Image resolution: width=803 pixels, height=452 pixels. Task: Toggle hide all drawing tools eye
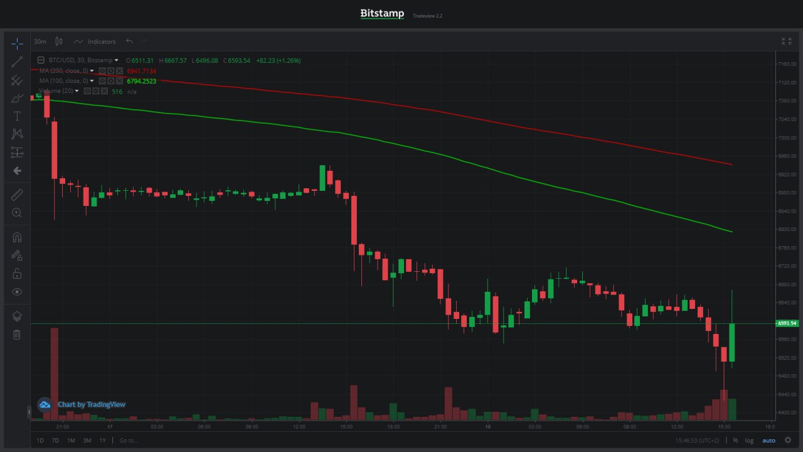[x=17, y=292]
